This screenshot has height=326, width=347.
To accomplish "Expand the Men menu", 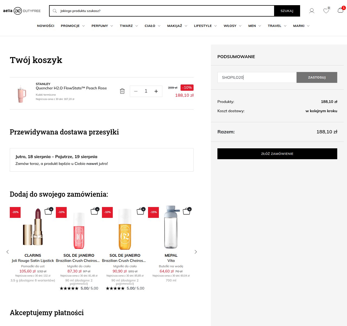I will [255, 26].
